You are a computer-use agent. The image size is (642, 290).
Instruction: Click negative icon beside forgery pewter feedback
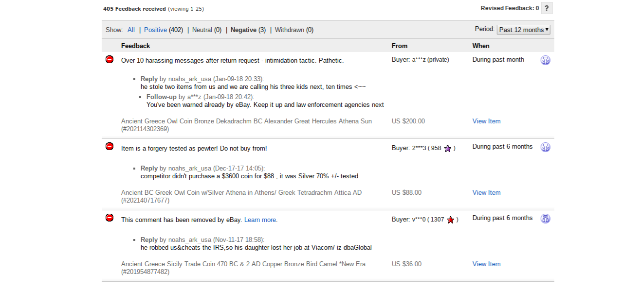tap(110, 146)
